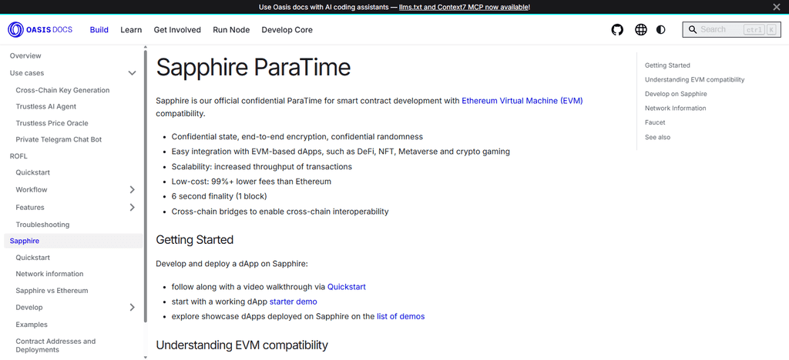Image resolution: width=789 pixels, height=360 pixels.
Task: Click the search magnifier icon
Action: pyautogui.click(x=693, y=30)
